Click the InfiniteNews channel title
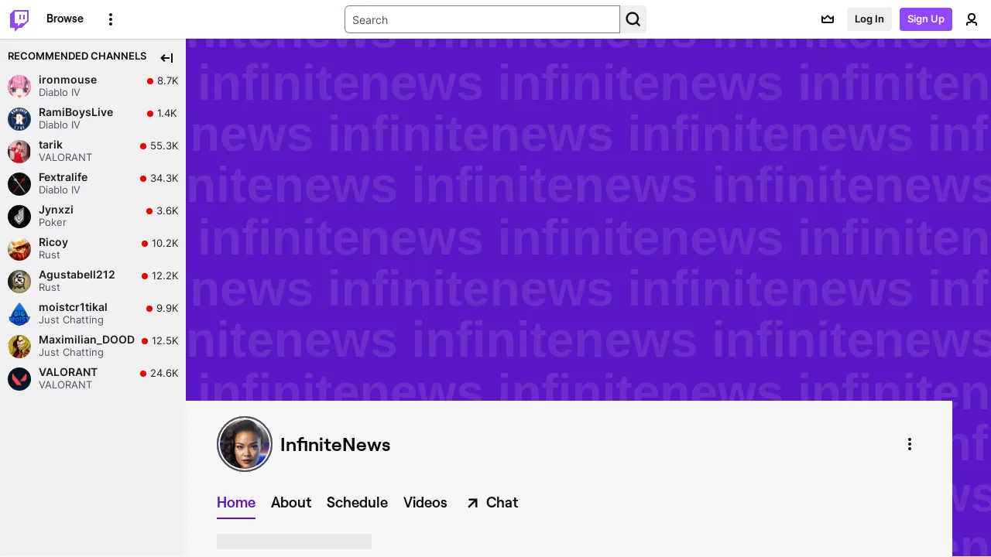Screen dimensions: 991x557 coord(335,445)
